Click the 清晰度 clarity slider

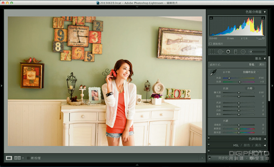(x=238, y=125)
